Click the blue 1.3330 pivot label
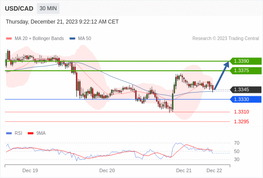The image size is (263, 178). pyautogui.click(x=246, y=99)
